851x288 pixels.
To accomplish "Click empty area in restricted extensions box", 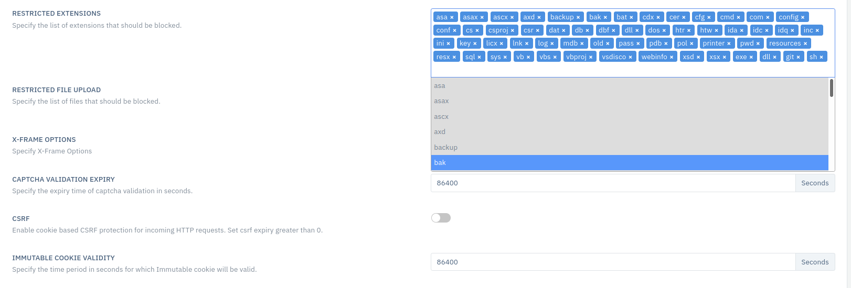I will pos(630,70).
